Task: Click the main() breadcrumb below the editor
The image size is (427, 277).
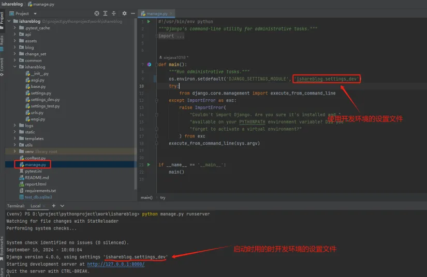Action: pyautogui.click(x=146, y=197)
